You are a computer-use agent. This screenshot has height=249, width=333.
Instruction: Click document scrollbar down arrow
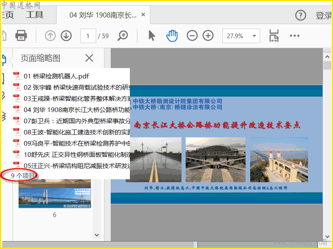tap(327, 237)
